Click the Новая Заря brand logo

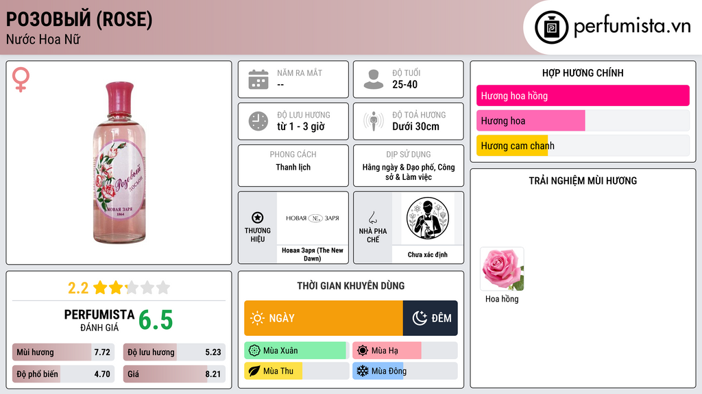tap(313, 218)
